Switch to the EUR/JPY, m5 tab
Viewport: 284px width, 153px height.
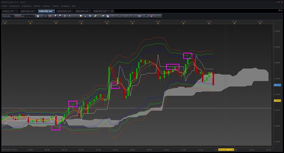pyautogui.click(x=101, y=11)
